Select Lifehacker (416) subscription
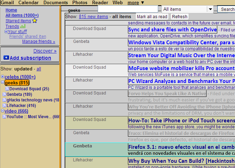This screenshot has width=235, height=168. click(21, 106)
